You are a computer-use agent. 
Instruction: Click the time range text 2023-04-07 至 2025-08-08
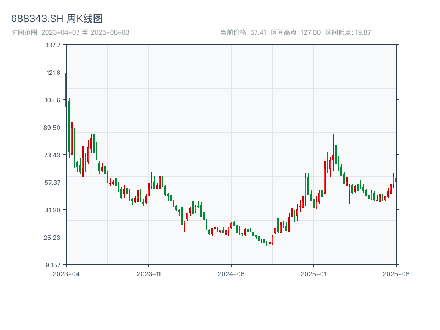70,32
